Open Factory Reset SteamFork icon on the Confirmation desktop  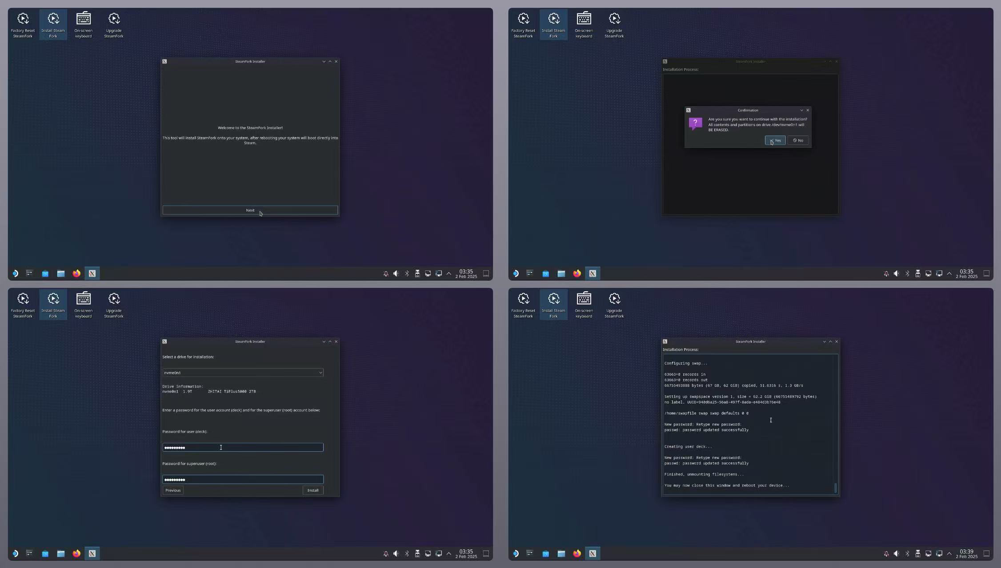(523, 25)
